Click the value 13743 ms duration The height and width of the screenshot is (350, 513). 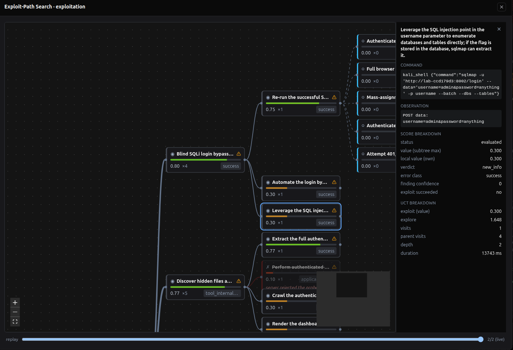click(492, 253)
